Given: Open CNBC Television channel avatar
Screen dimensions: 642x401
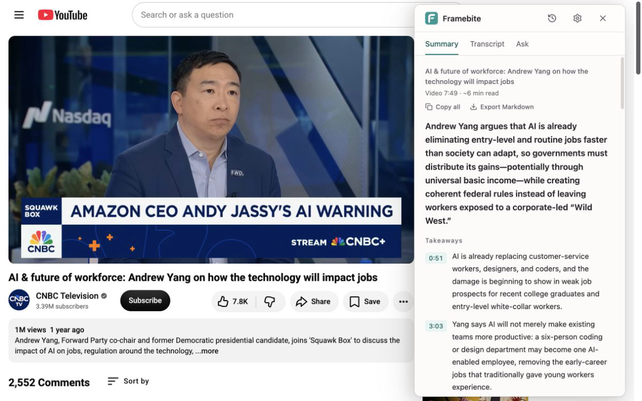Looking at the screenshot, I should click(x=19, y=300).
